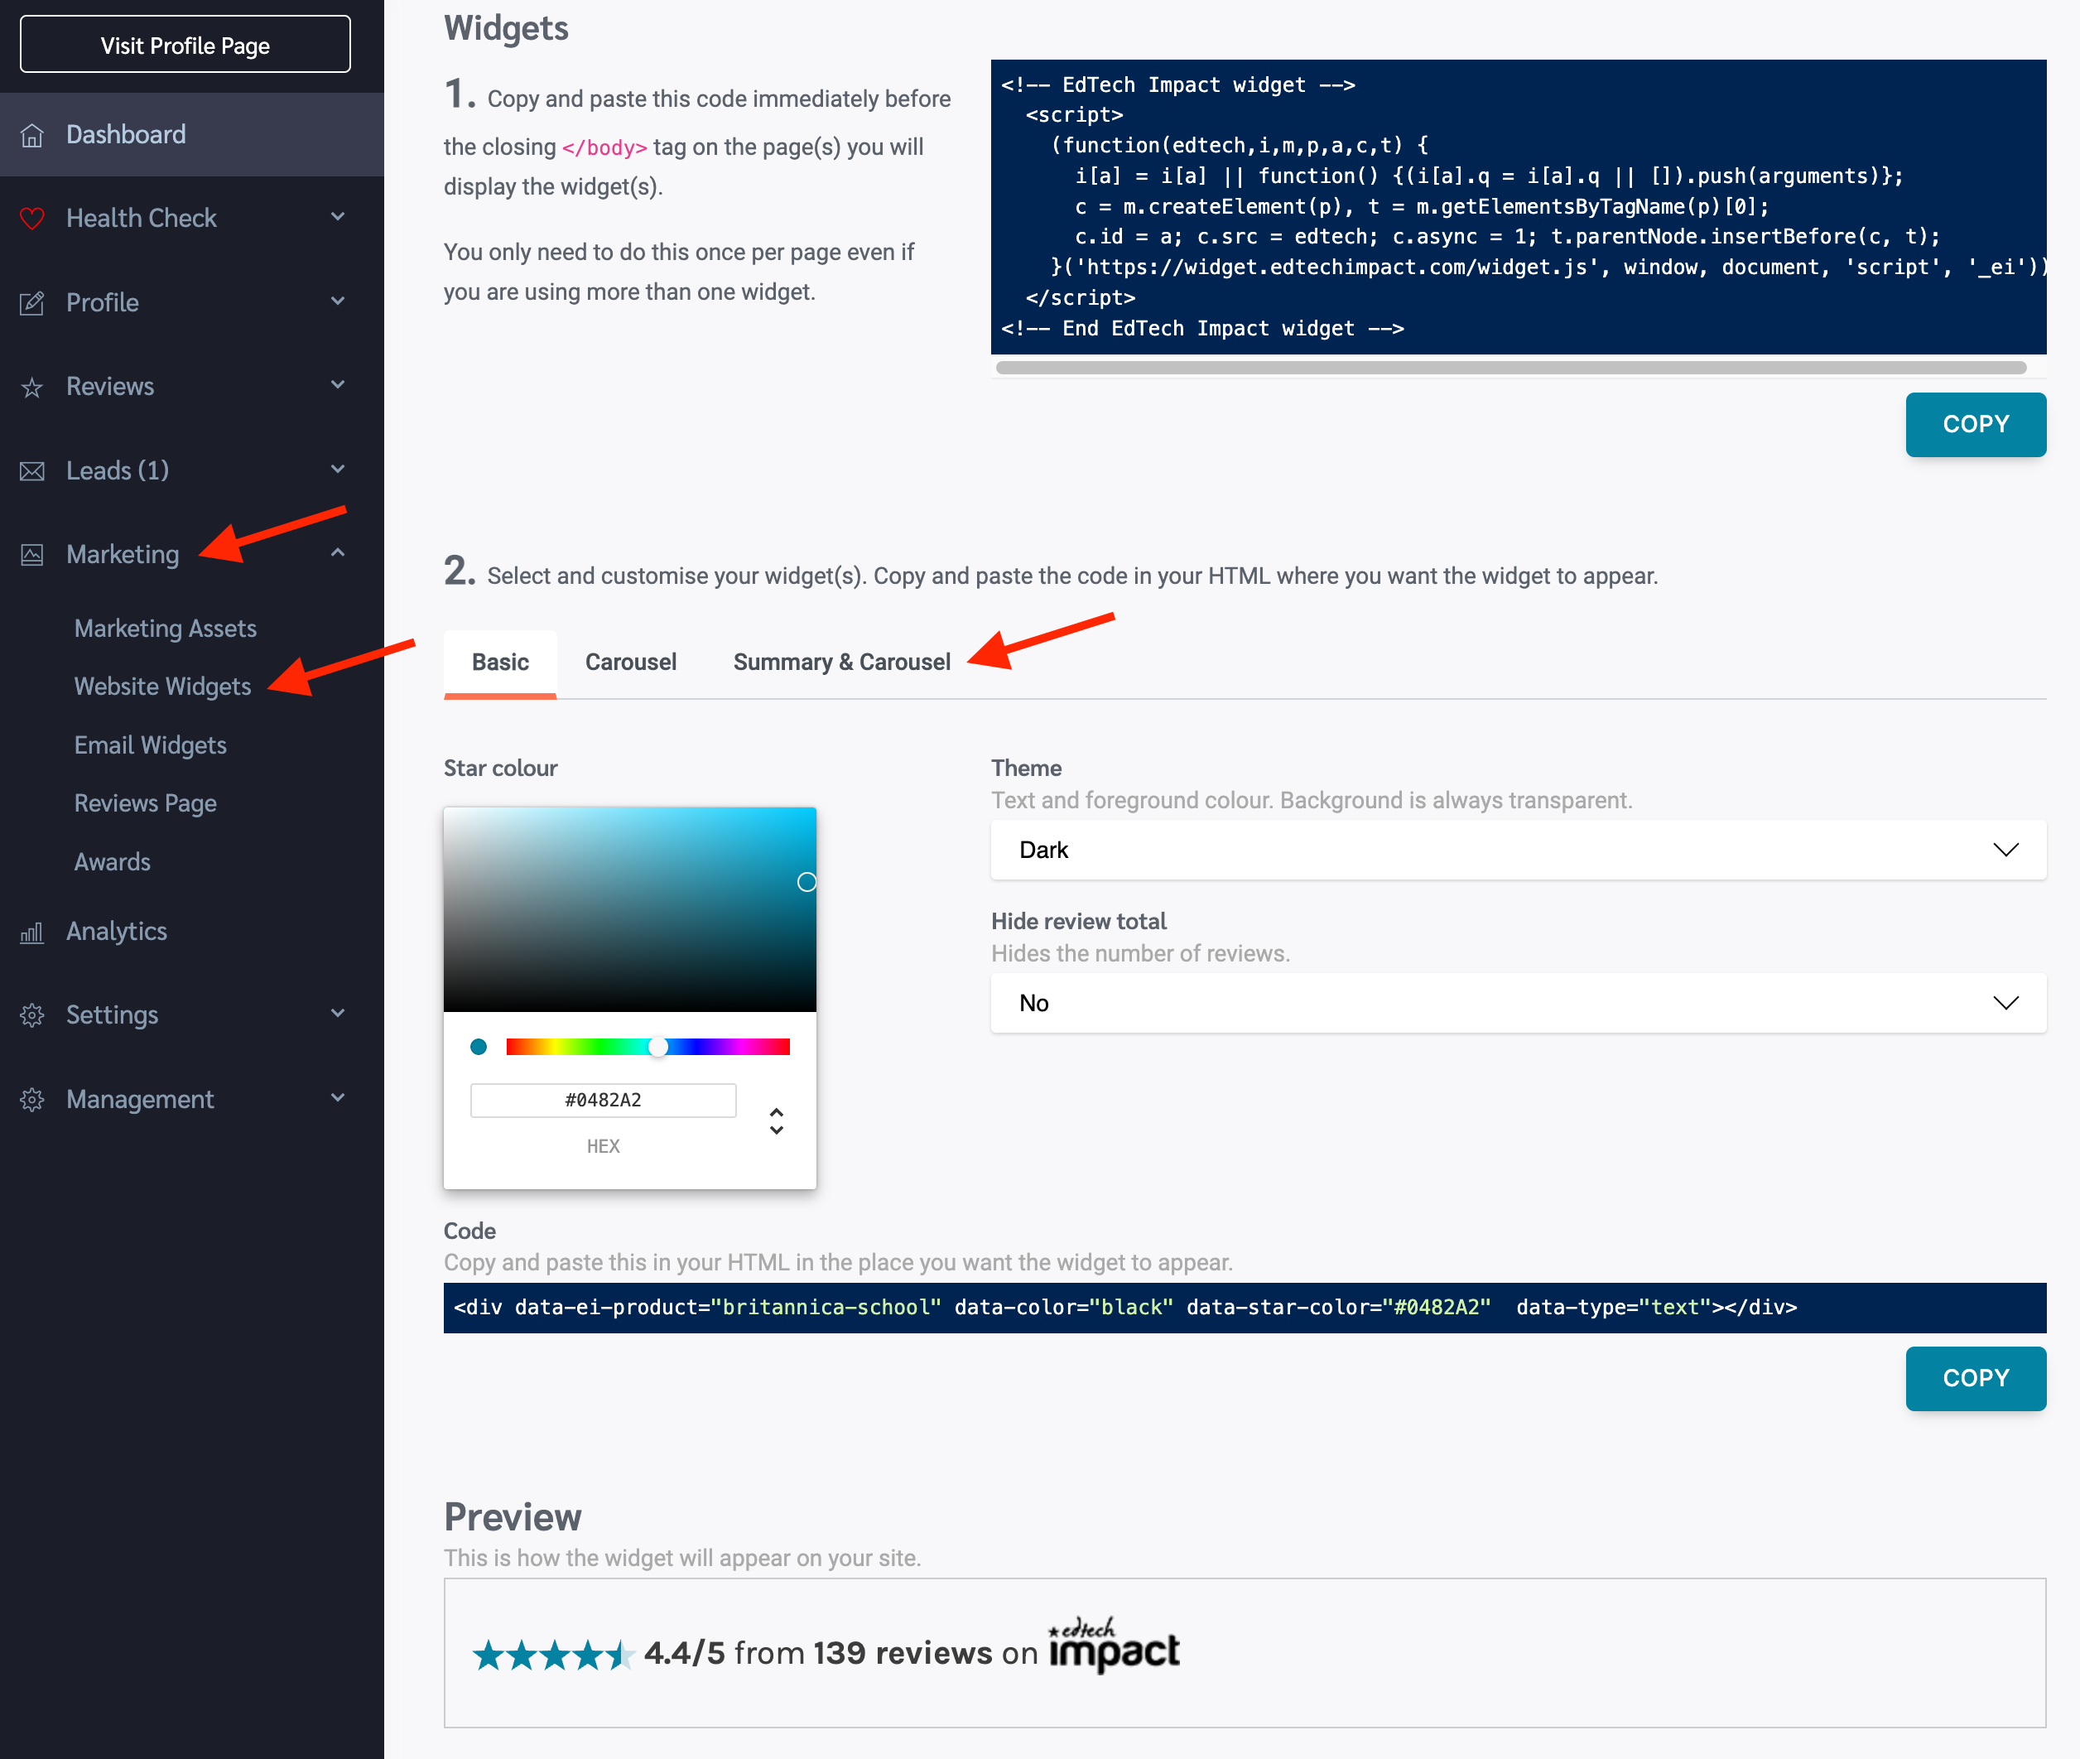Click the widget div code snippet box
2080x1759 pixels.
[x=1245, y=1308]
